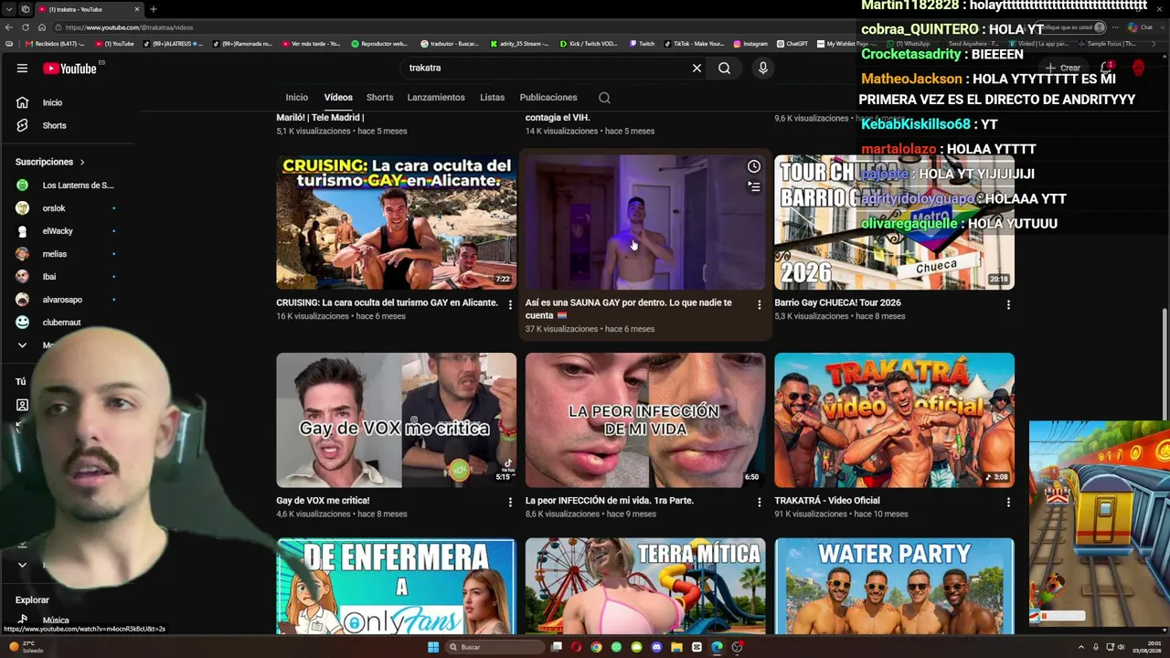The height and width of the screenshot is (658, 1170).
Task: Open the tab search dropdown in the browser
Action: pyautogui.click(x=9, y=9)
